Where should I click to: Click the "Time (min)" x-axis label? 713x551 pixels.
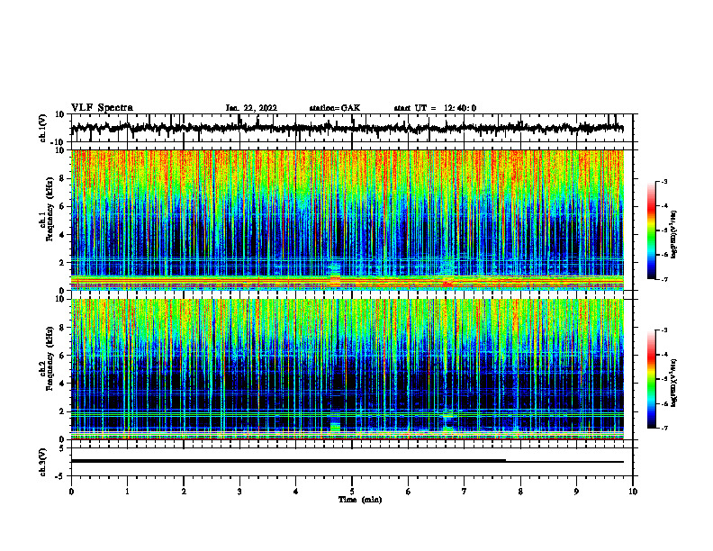tap(360, 500)
